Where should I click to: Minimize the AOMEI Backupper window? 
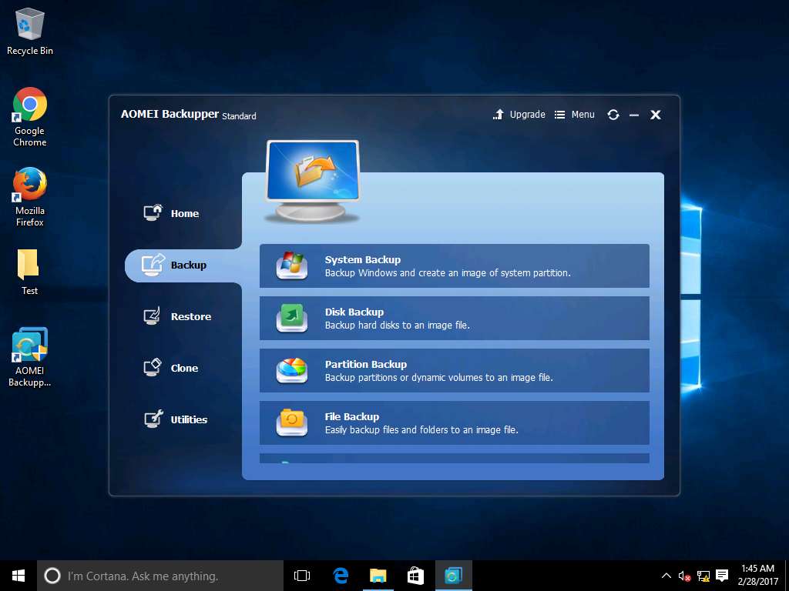coord(634,115)
